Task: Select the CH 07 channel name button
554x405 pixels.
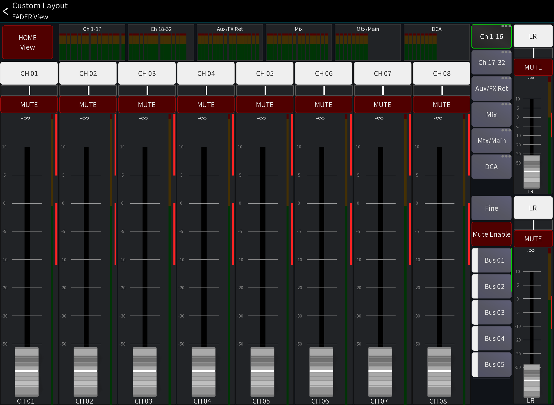Action: pyautogui.click(x=383, y=73)
